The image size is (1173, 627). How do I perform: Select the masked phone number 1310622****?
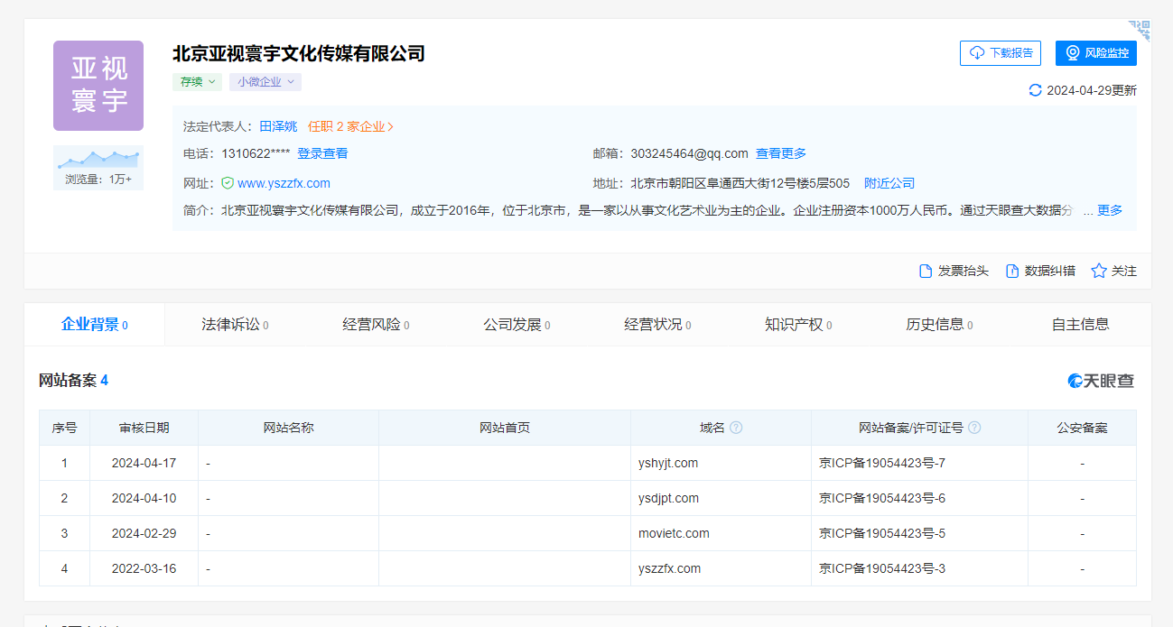(x=256, y=153)
